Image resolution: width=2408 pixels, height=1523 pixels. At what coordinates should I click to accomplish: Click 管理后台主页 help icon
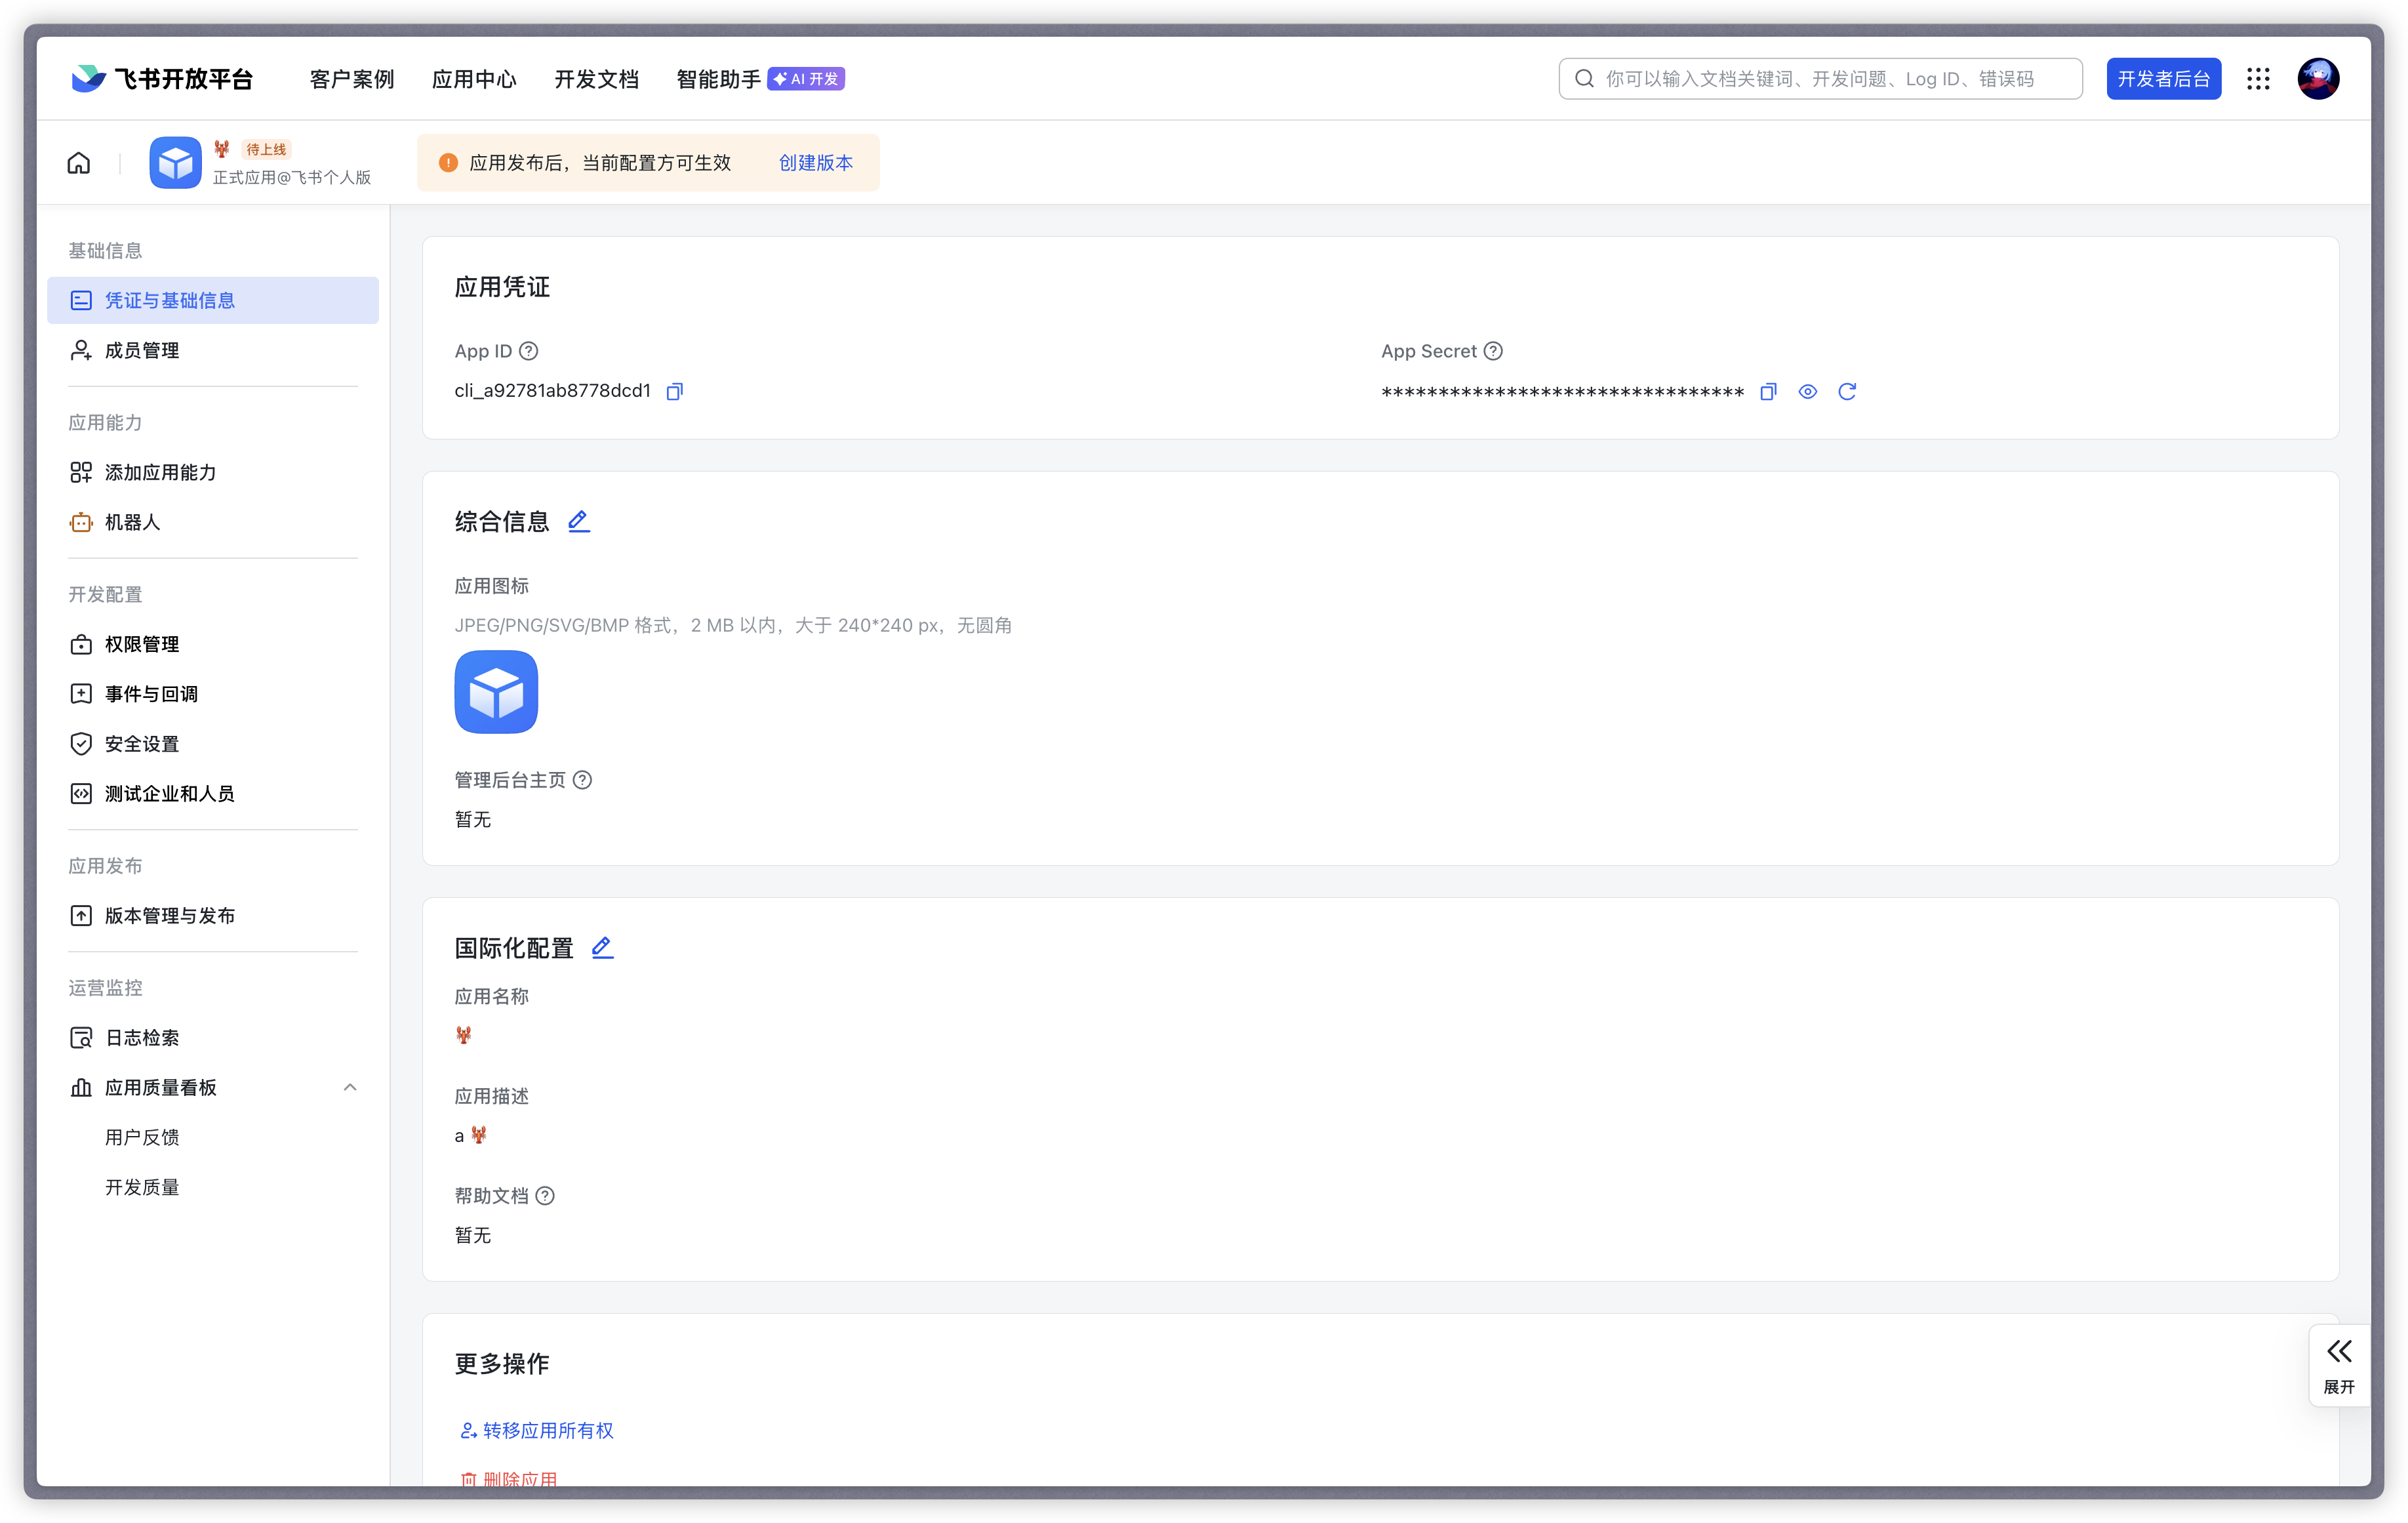(582, 780)
